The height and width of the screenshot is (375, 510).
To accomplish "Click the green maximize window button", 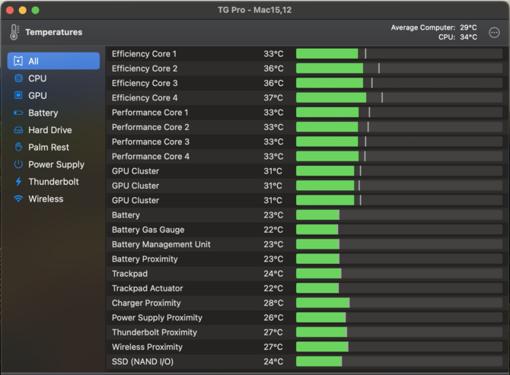I will coord(35,11).
